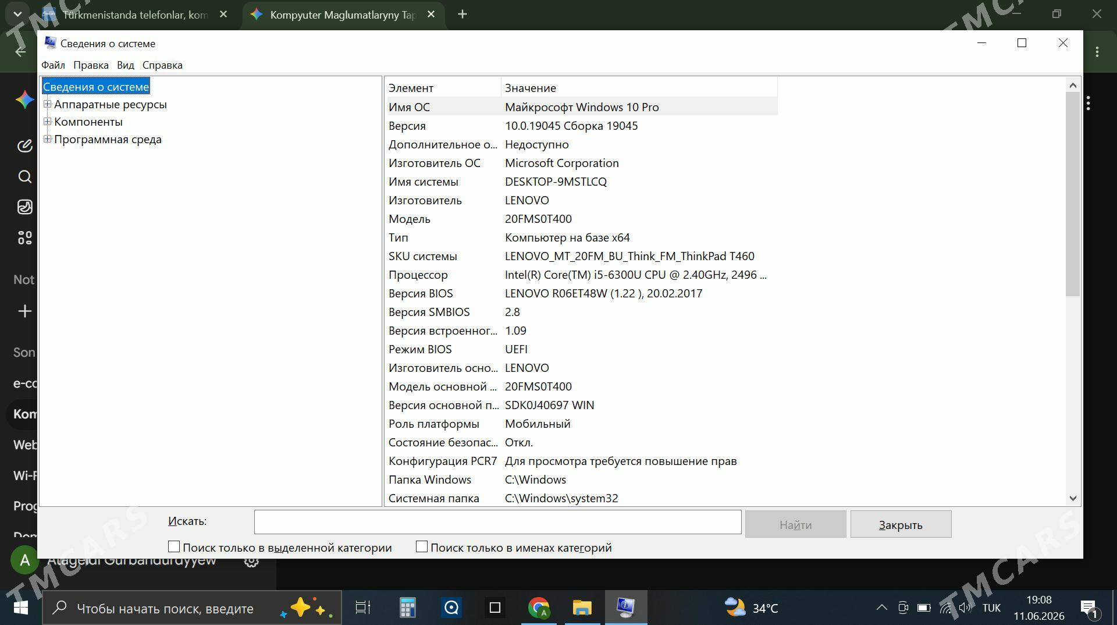
Task: Go back with the browser back arrow
Action: [20, 51]
